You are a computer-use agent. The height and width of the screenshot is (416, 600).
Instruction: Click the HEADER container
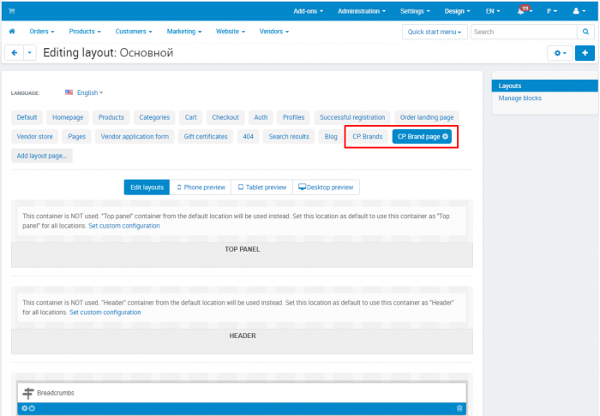point(243,342)
